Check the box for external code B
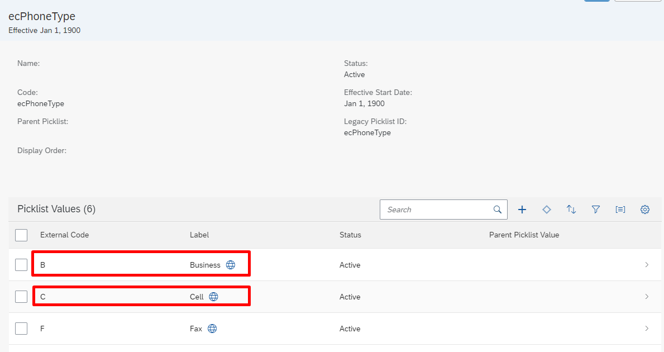The height and width of the screenshot is (352, 664). click(x=21, y=265)
